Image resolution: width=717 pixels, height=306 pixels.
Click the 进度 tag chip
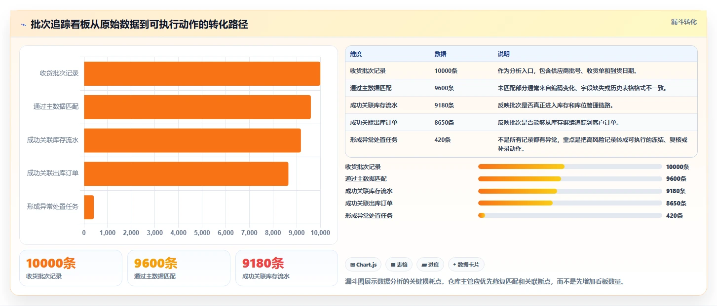click(430, 265)
